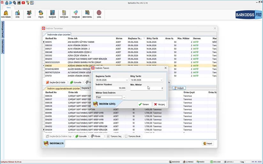
Task: Click the chain link icon in quick access bar
Action: tap(15, 3)
